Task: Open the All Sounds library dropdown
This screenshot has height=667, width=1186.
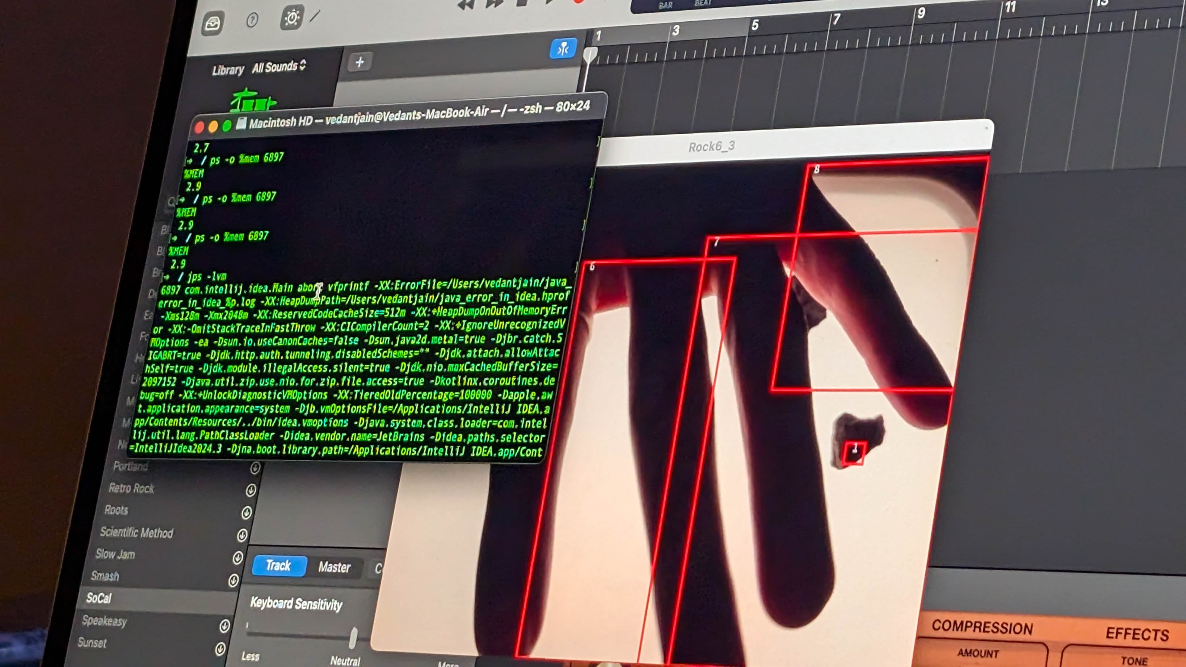Action: pos(279,67)
